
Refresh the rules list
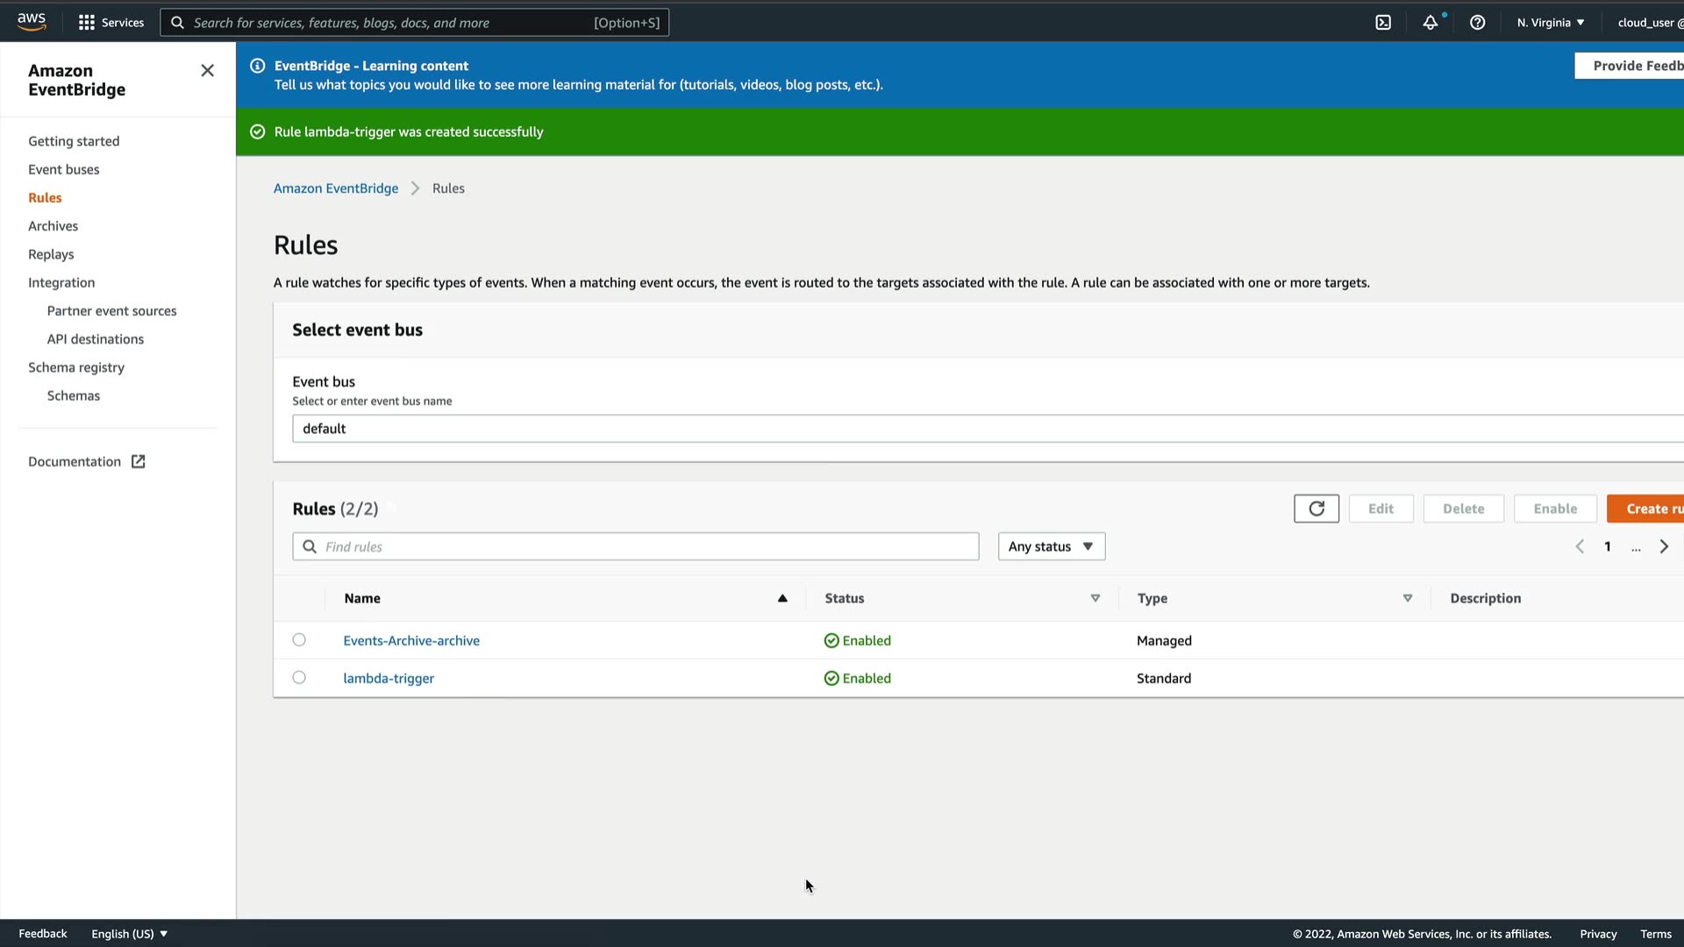pyautogui.click(x=1316, y=509)
